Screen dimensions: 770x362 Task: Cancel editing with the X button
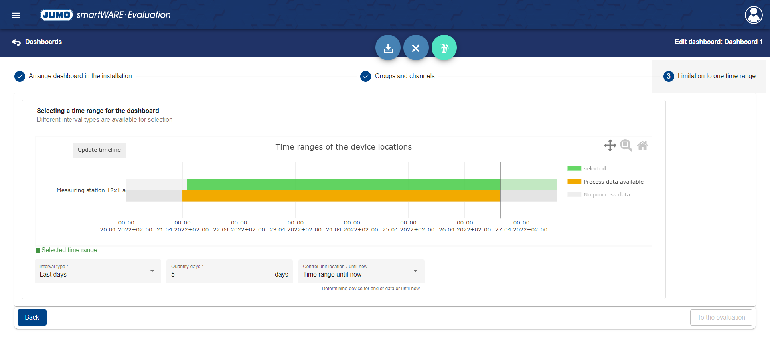[x=416, y=48]
